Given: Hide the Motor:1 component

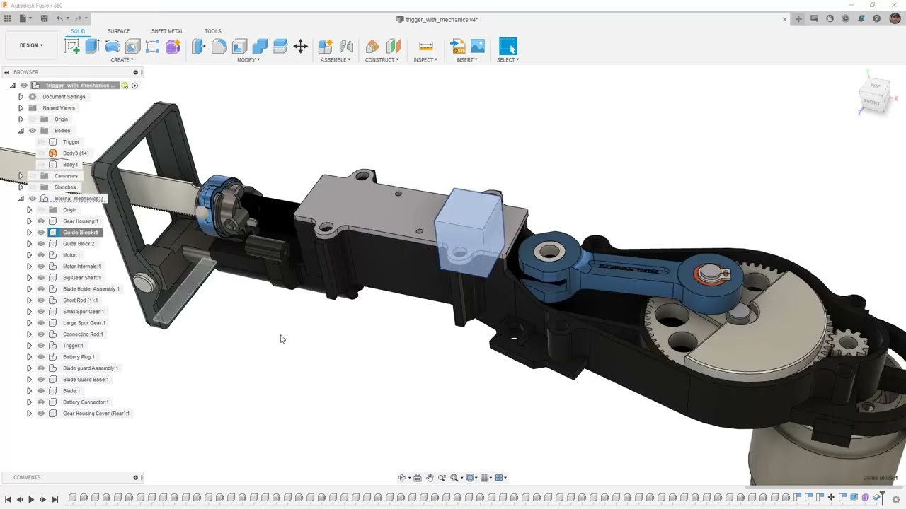Looking at the screenshot, I should [x=41, y=255].
